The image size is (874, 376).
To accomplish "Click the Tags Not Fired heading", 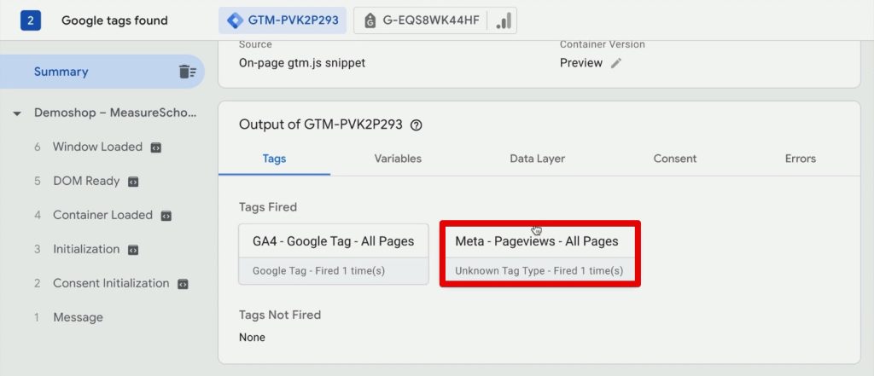I will click(280, 315).
